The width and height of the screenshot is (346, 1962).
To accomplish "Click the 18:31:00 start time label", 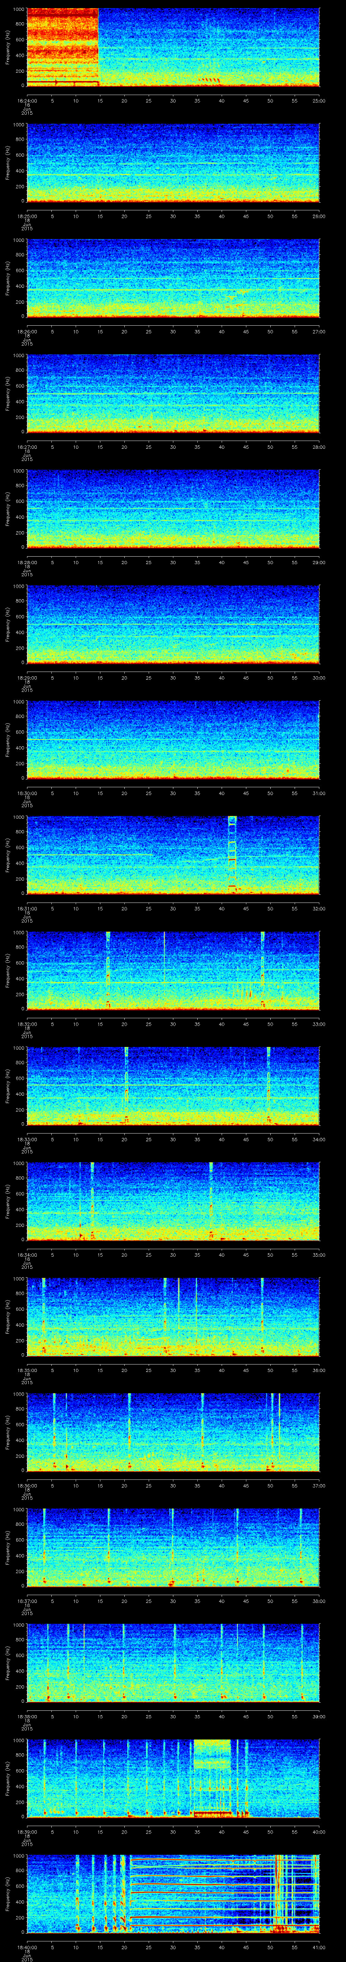I will click(x=27, y=909).
